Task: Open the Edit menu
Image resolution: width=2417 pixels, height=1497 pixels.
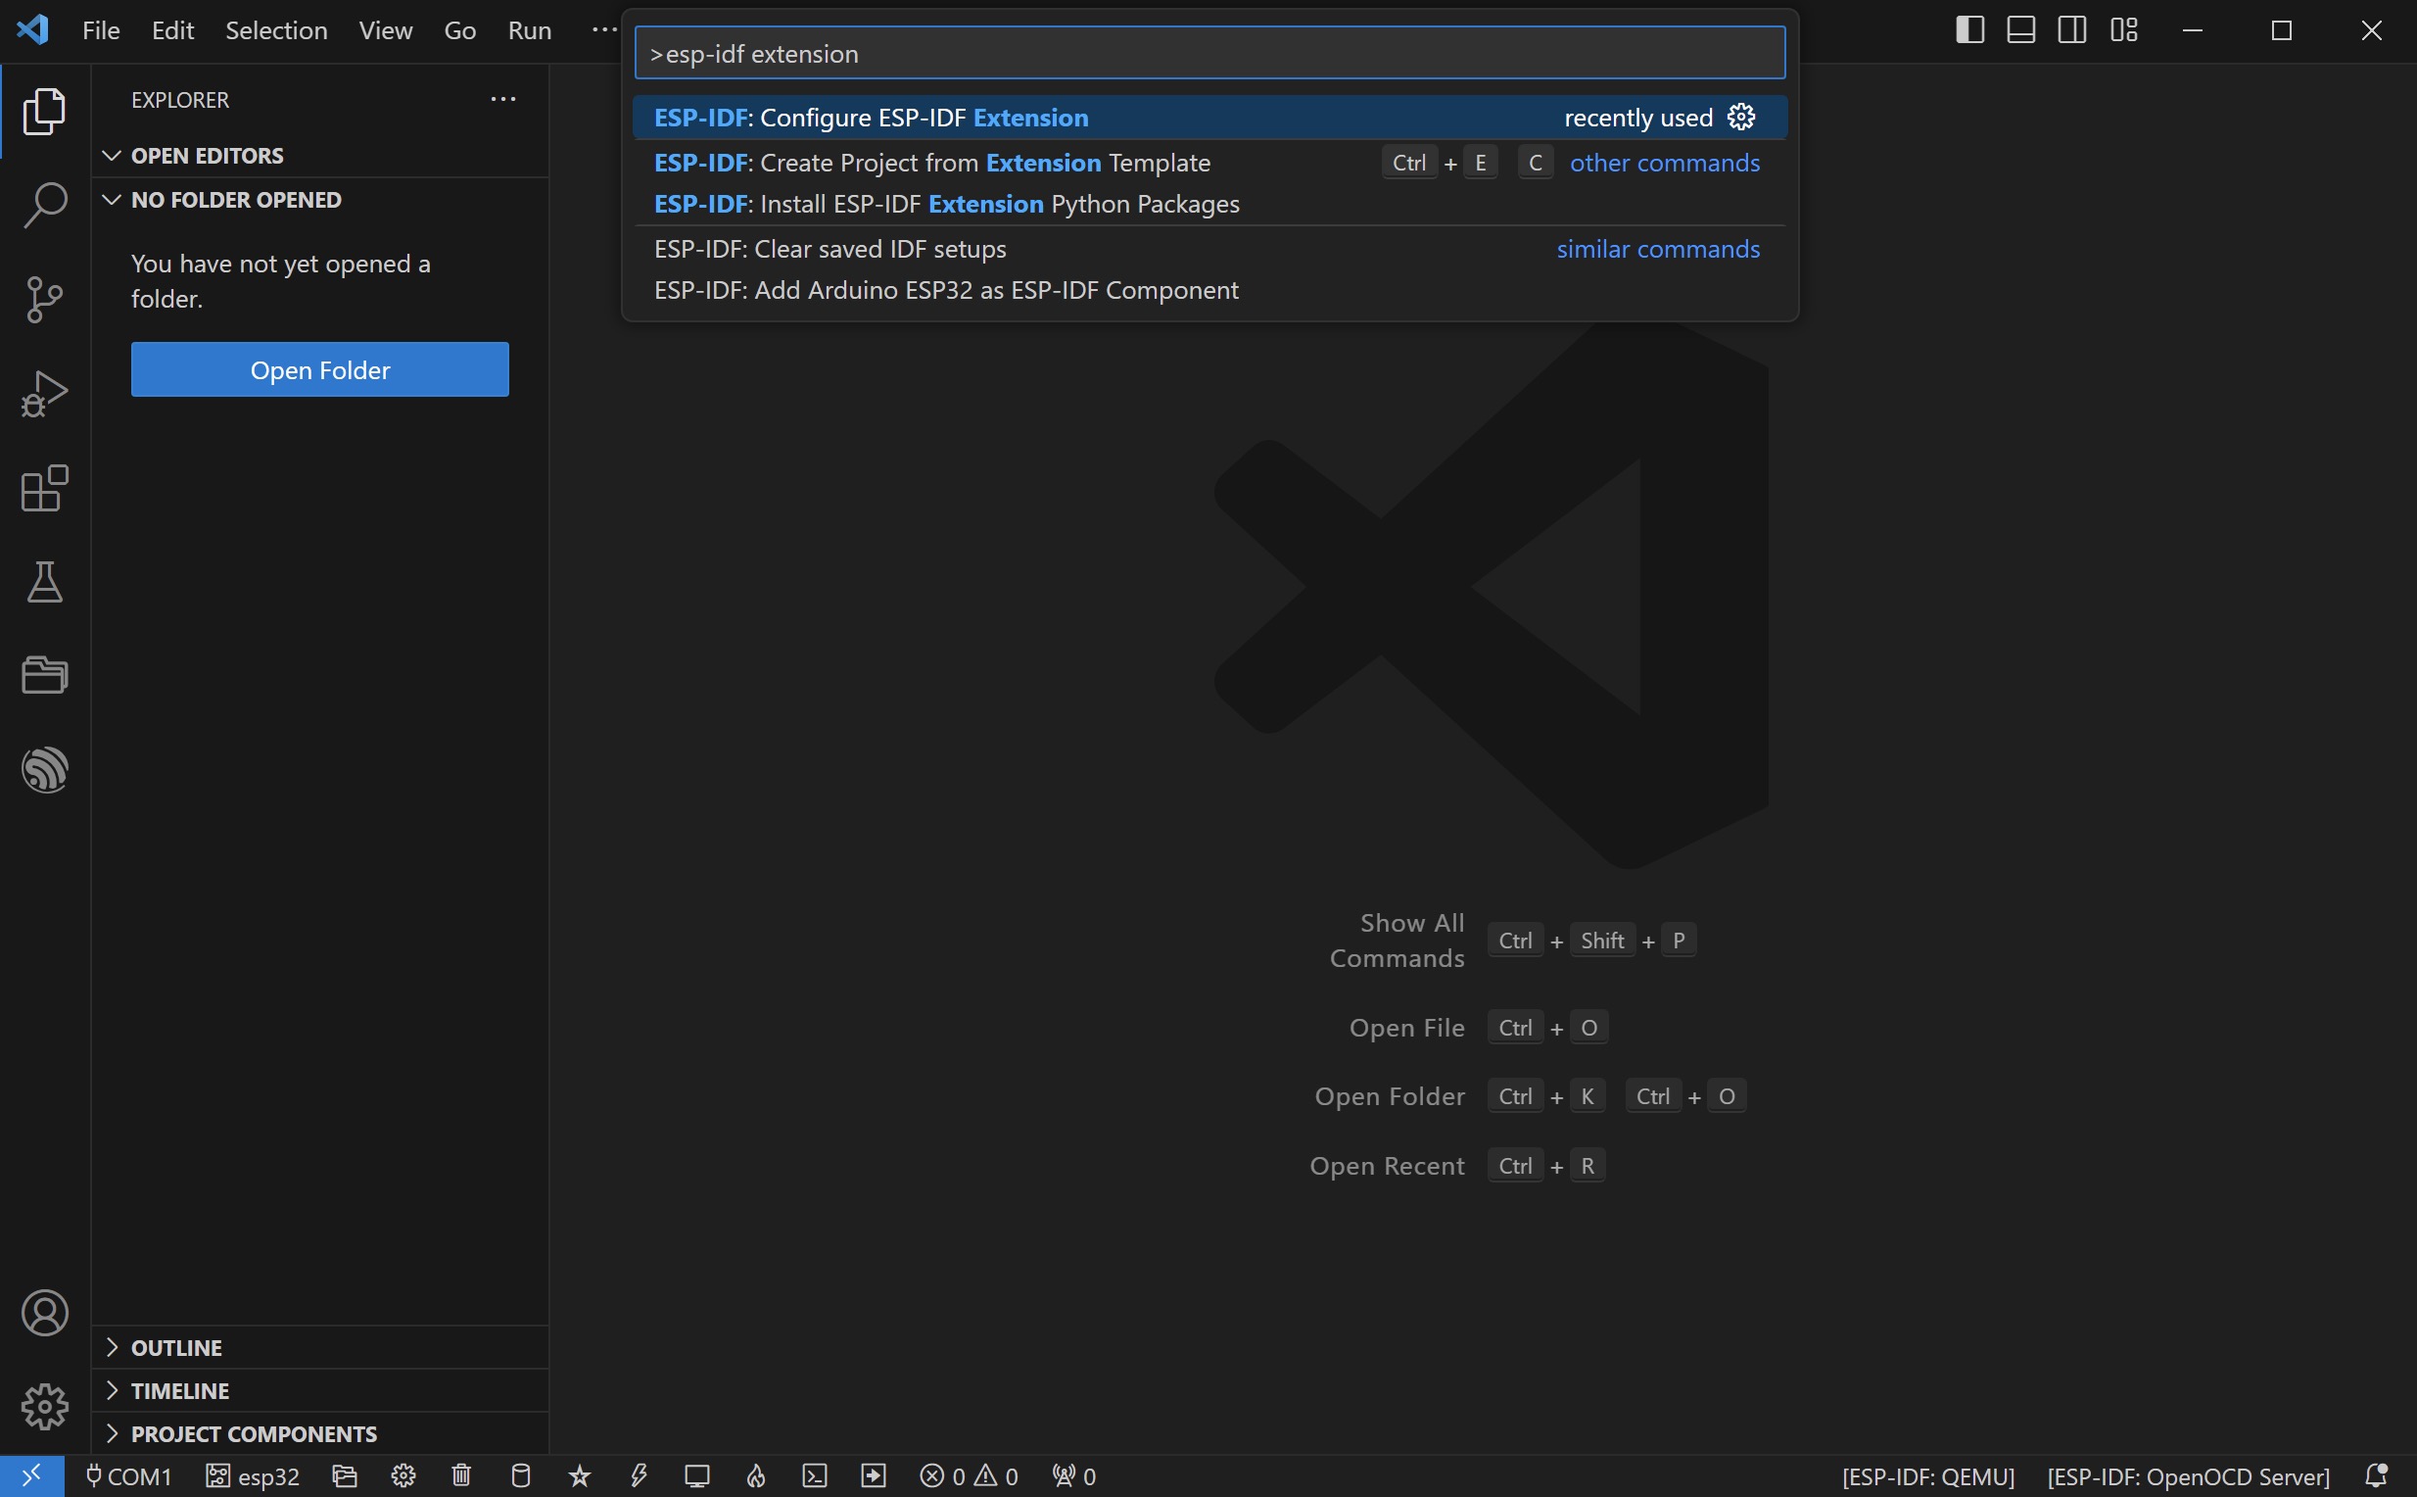Action: (x=172, y=29)
